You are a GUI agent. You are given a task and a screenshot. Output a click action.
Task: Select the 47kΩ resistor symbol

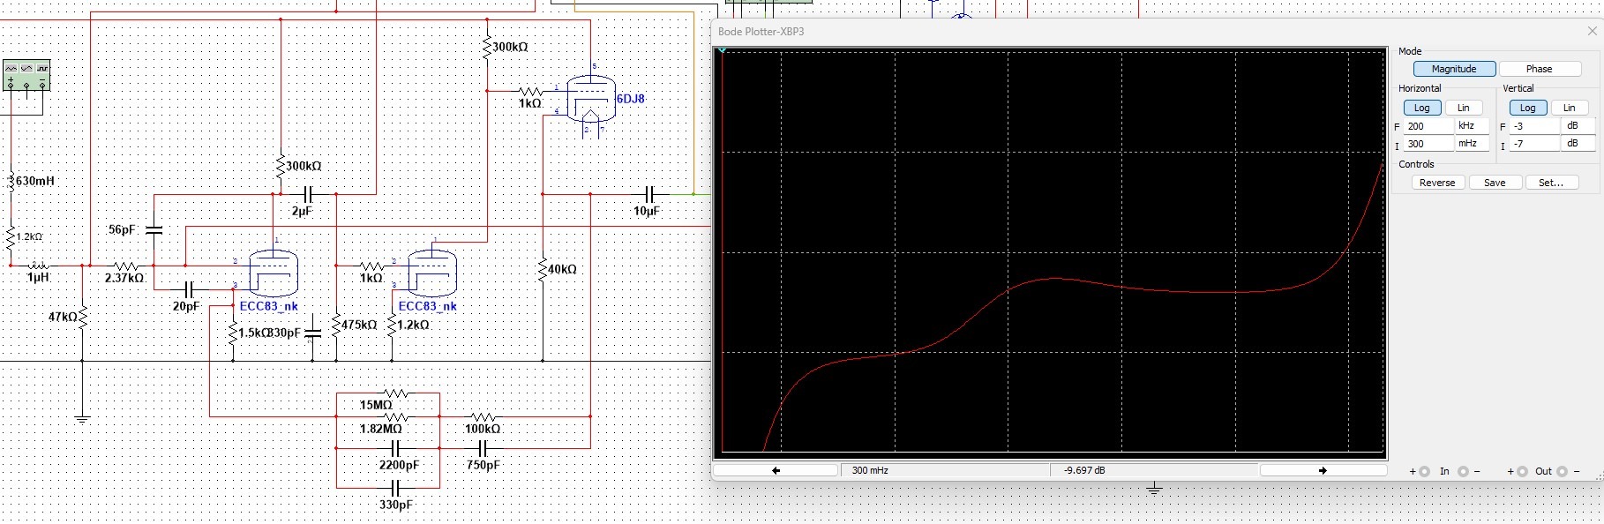pyautogui.click(x=82, y=318)
